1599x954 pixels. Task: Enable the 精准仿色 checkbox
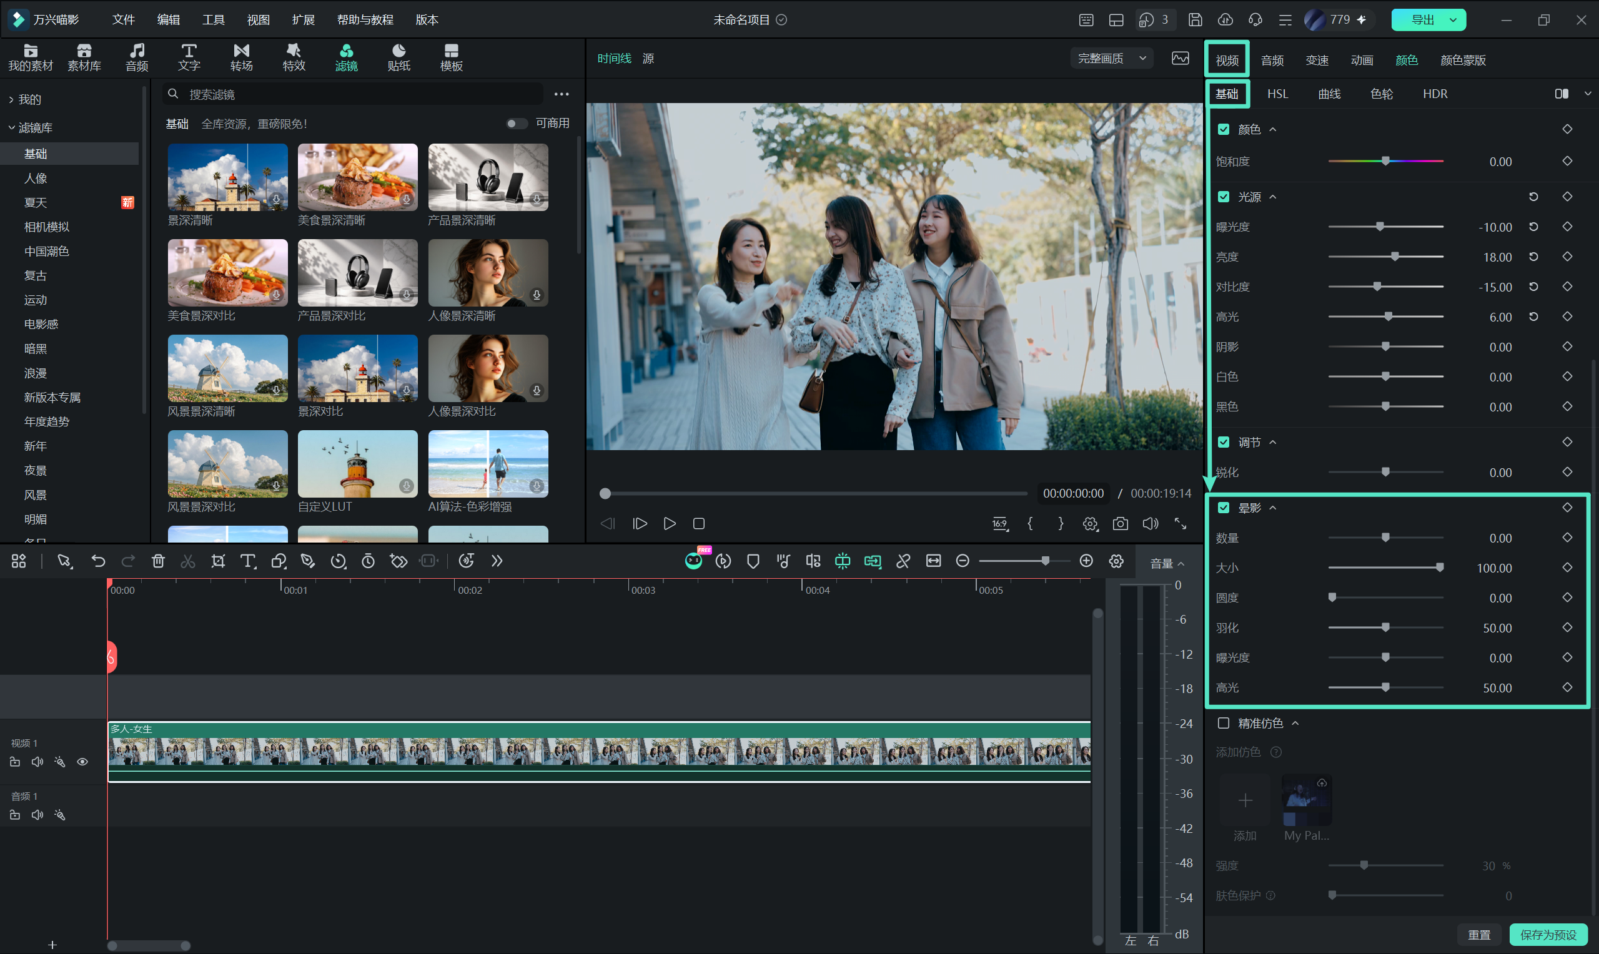tap(1224, 723)
